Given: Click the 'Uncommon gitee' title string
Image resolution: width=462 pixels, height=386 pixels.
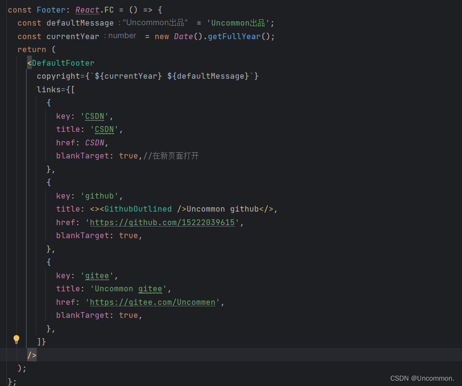Looking at the screenshot, I should [x=129, y=289].
